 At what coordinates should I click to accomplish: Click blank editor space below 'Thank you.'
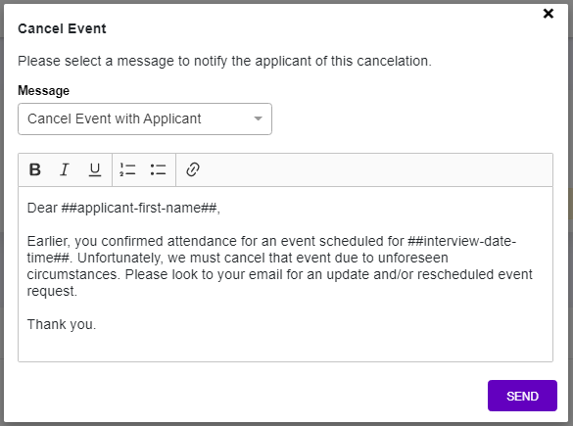pyautogui.click(x=285, y=347)
